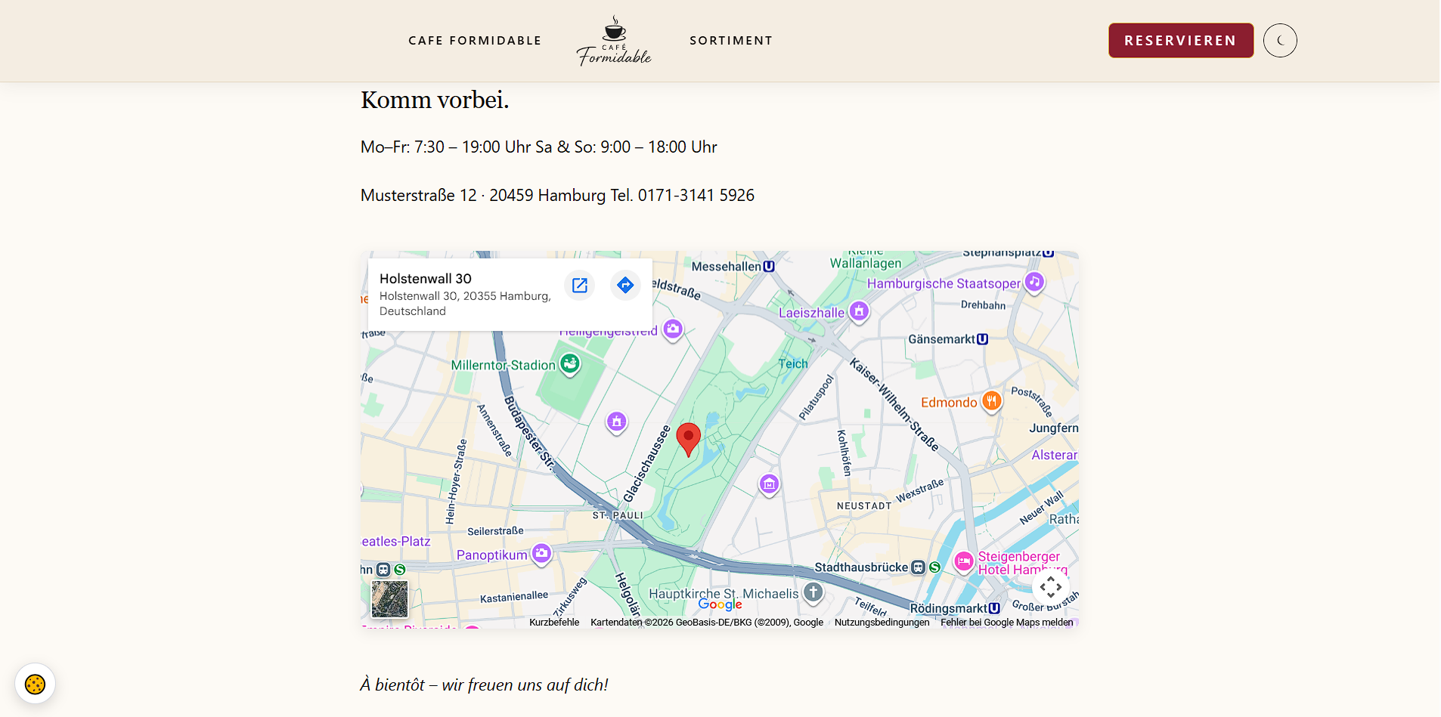Open Nutzungsbedingungen link
The width and height of the screenshot is (1441, 717).
(x=882, y=623)
